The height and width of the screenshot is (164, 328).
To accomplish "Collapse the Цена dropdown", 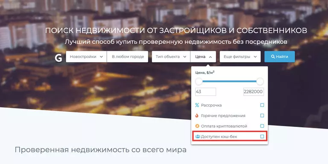I will pyautogui.click(x=203, y=57).
